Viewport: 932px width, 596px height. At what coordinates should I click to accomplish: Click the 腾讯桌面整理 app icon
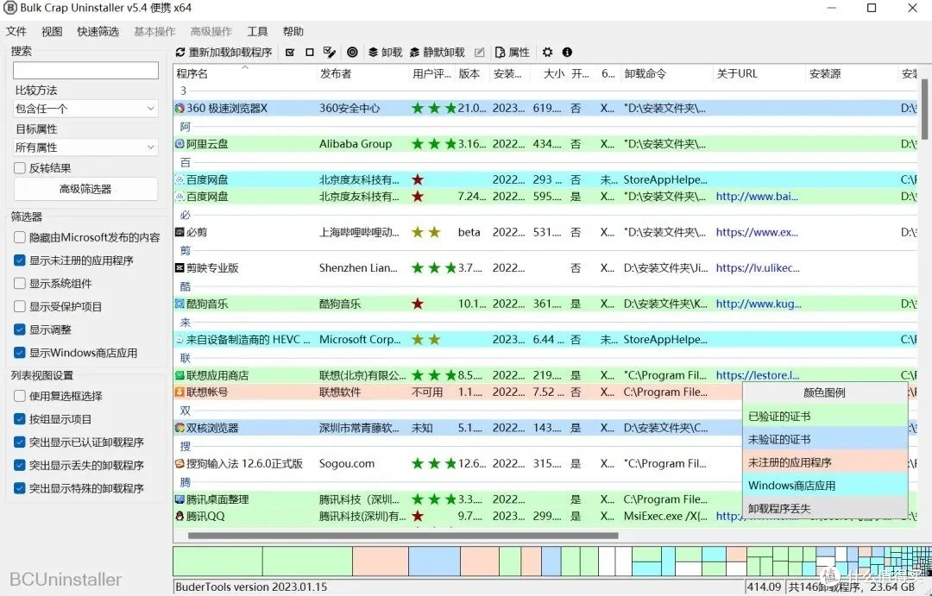click(179, 499)
